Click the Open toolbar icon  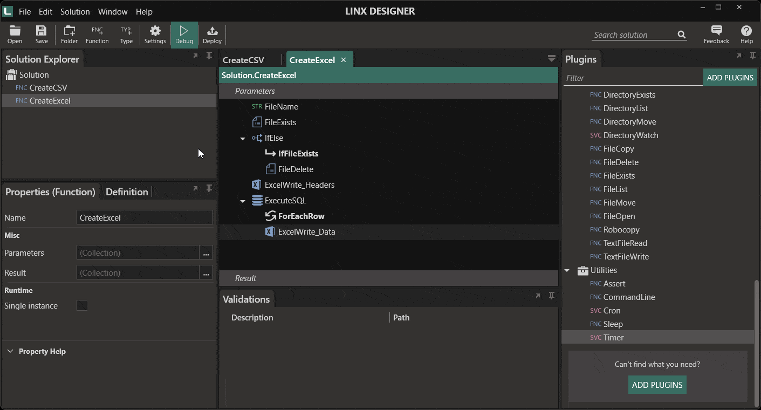tap(15, 35)
